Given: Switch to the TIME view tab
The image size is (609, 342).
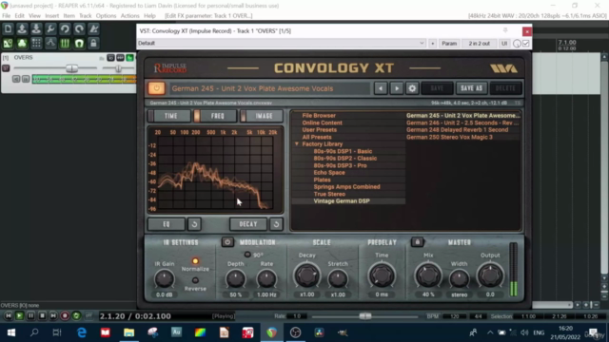Looking at the screenshot, I should (170, 116).
